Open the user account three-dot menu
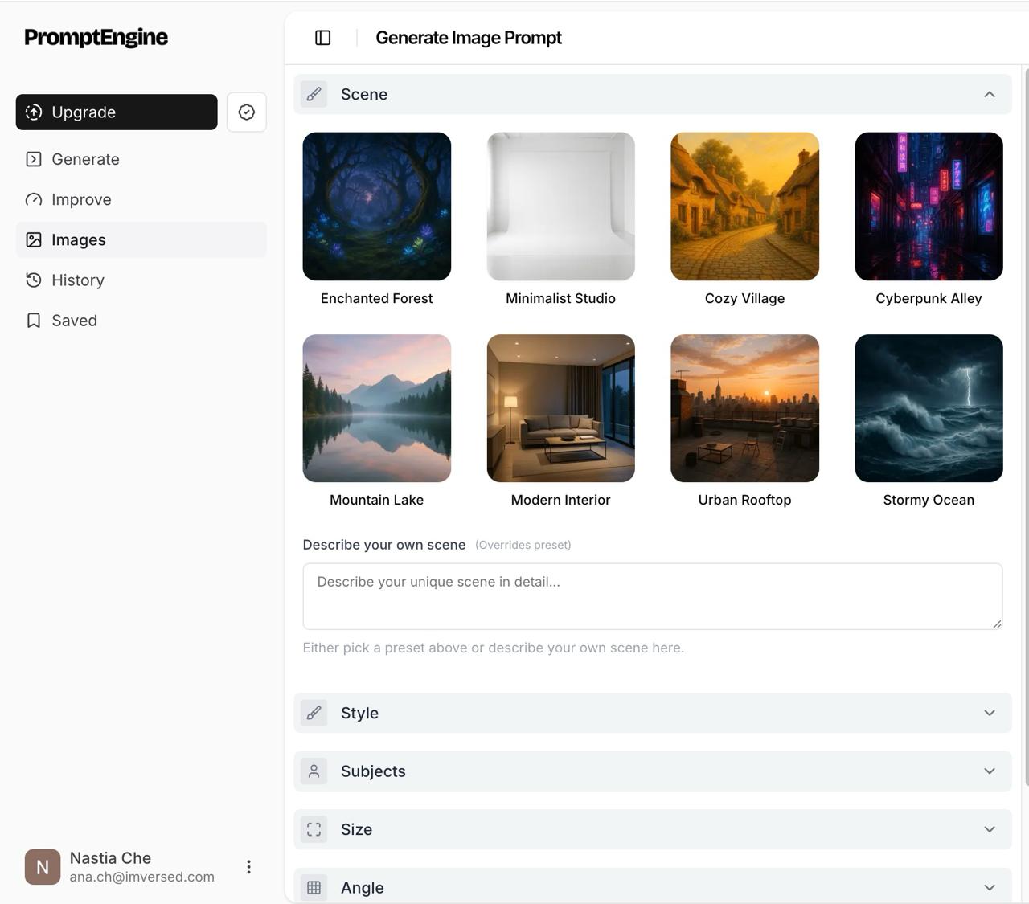Image resolution: width=1029 pixels, height=904 pixels. pos(248,867)
